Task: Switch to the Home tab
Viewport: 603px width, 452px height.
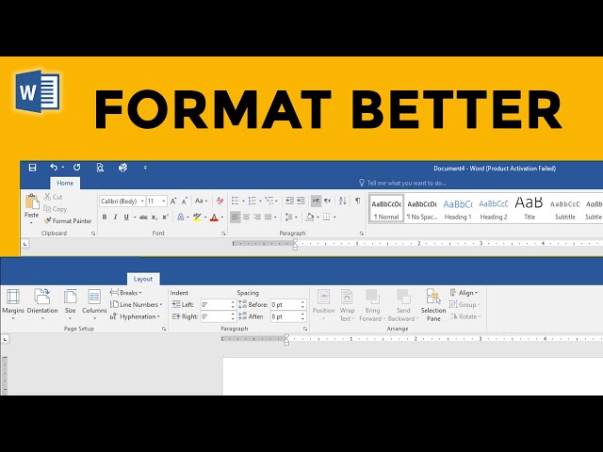Action: (65, 183)
